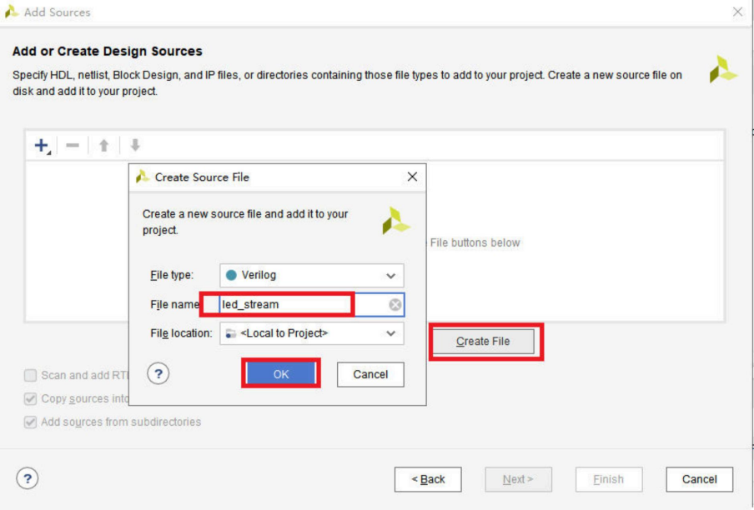Click the Create File button
The width and height of the screenshot is (754, 510).
point(483,342)
